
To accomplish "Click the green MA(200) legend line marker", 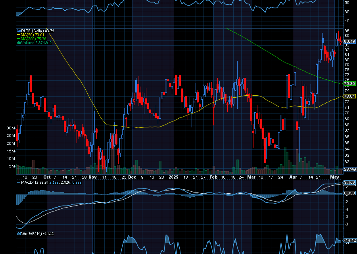I will [18, 38].
